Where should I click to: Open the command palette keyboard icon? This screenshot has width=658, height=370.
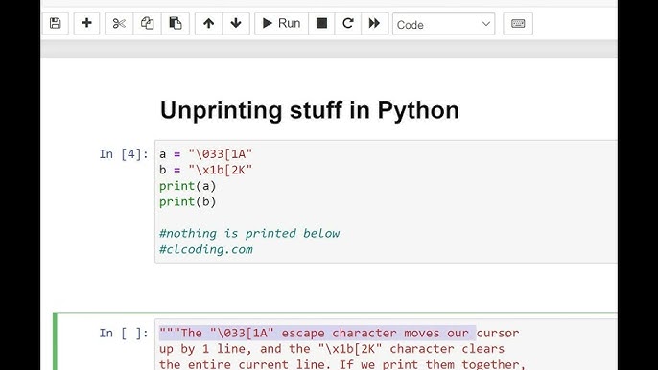click(x=518, y=24)
